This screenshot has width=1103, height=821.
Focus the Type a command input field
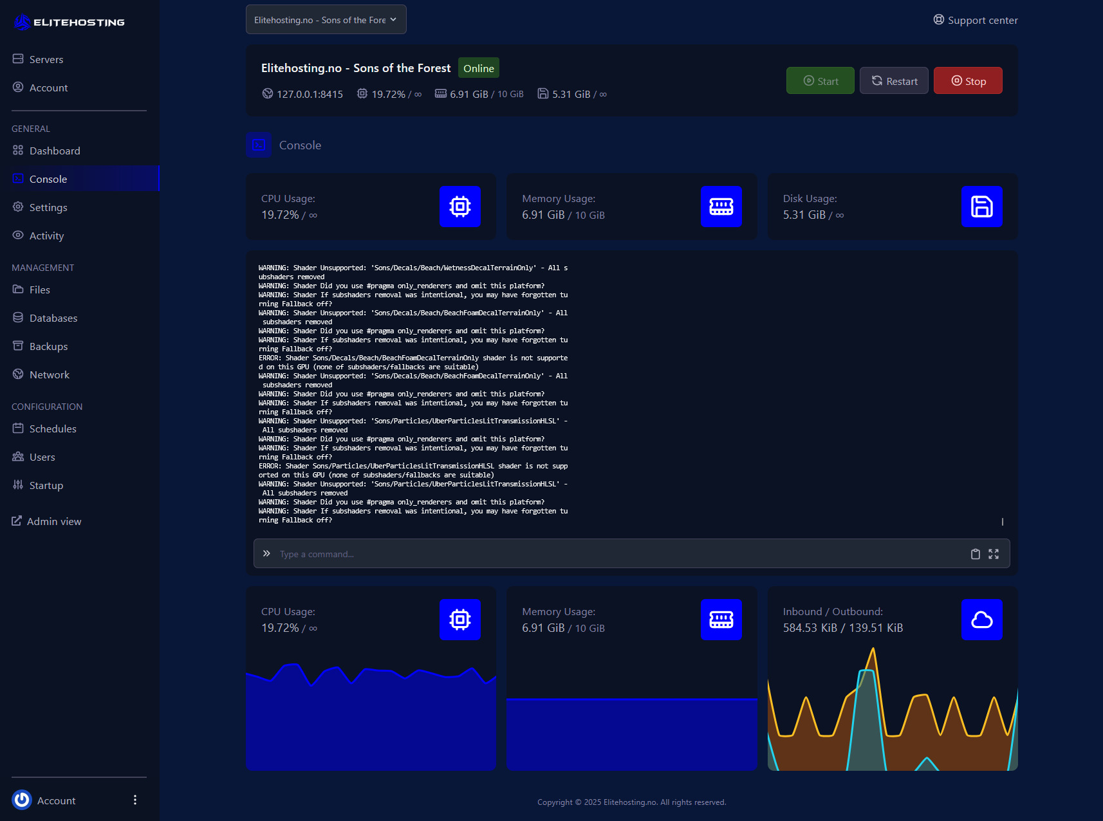[x=618, y=554]
